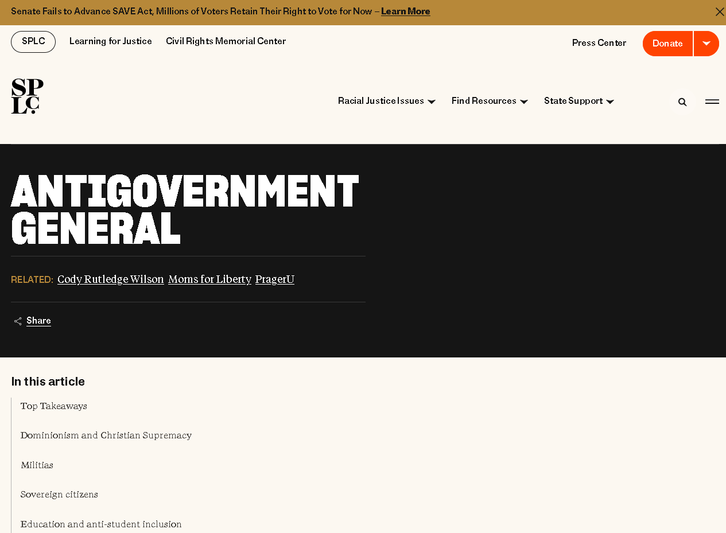Click the share icon beside Share
The image size is (726, 533).
click(x=18, y=321)
